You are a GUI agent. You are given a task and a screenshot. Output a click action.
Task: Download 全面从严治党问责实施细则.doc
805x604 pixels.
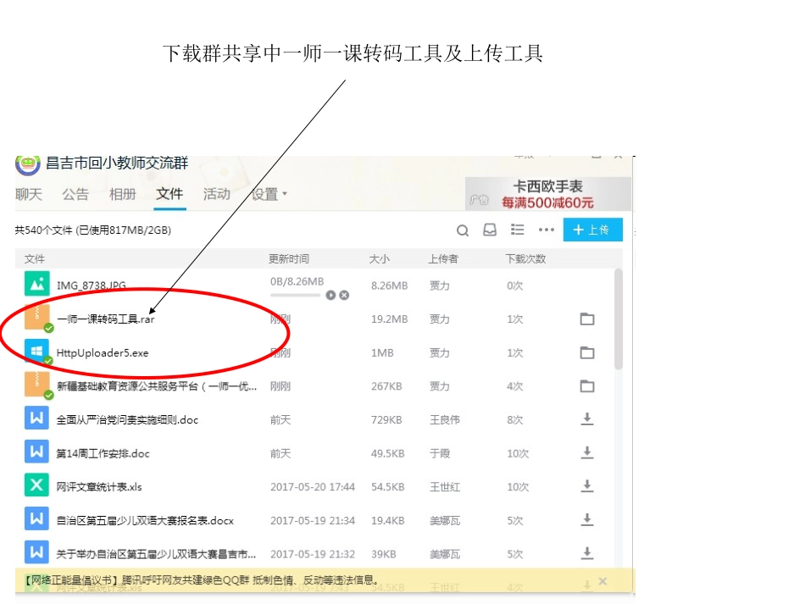coord(587,419)
